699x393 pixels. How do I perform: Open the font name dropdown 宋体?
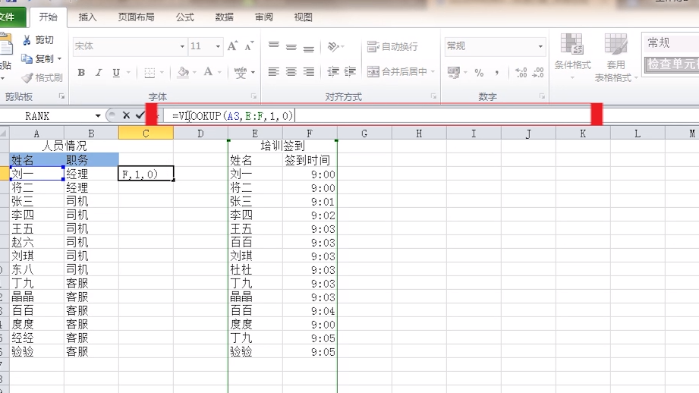(182, 46)
